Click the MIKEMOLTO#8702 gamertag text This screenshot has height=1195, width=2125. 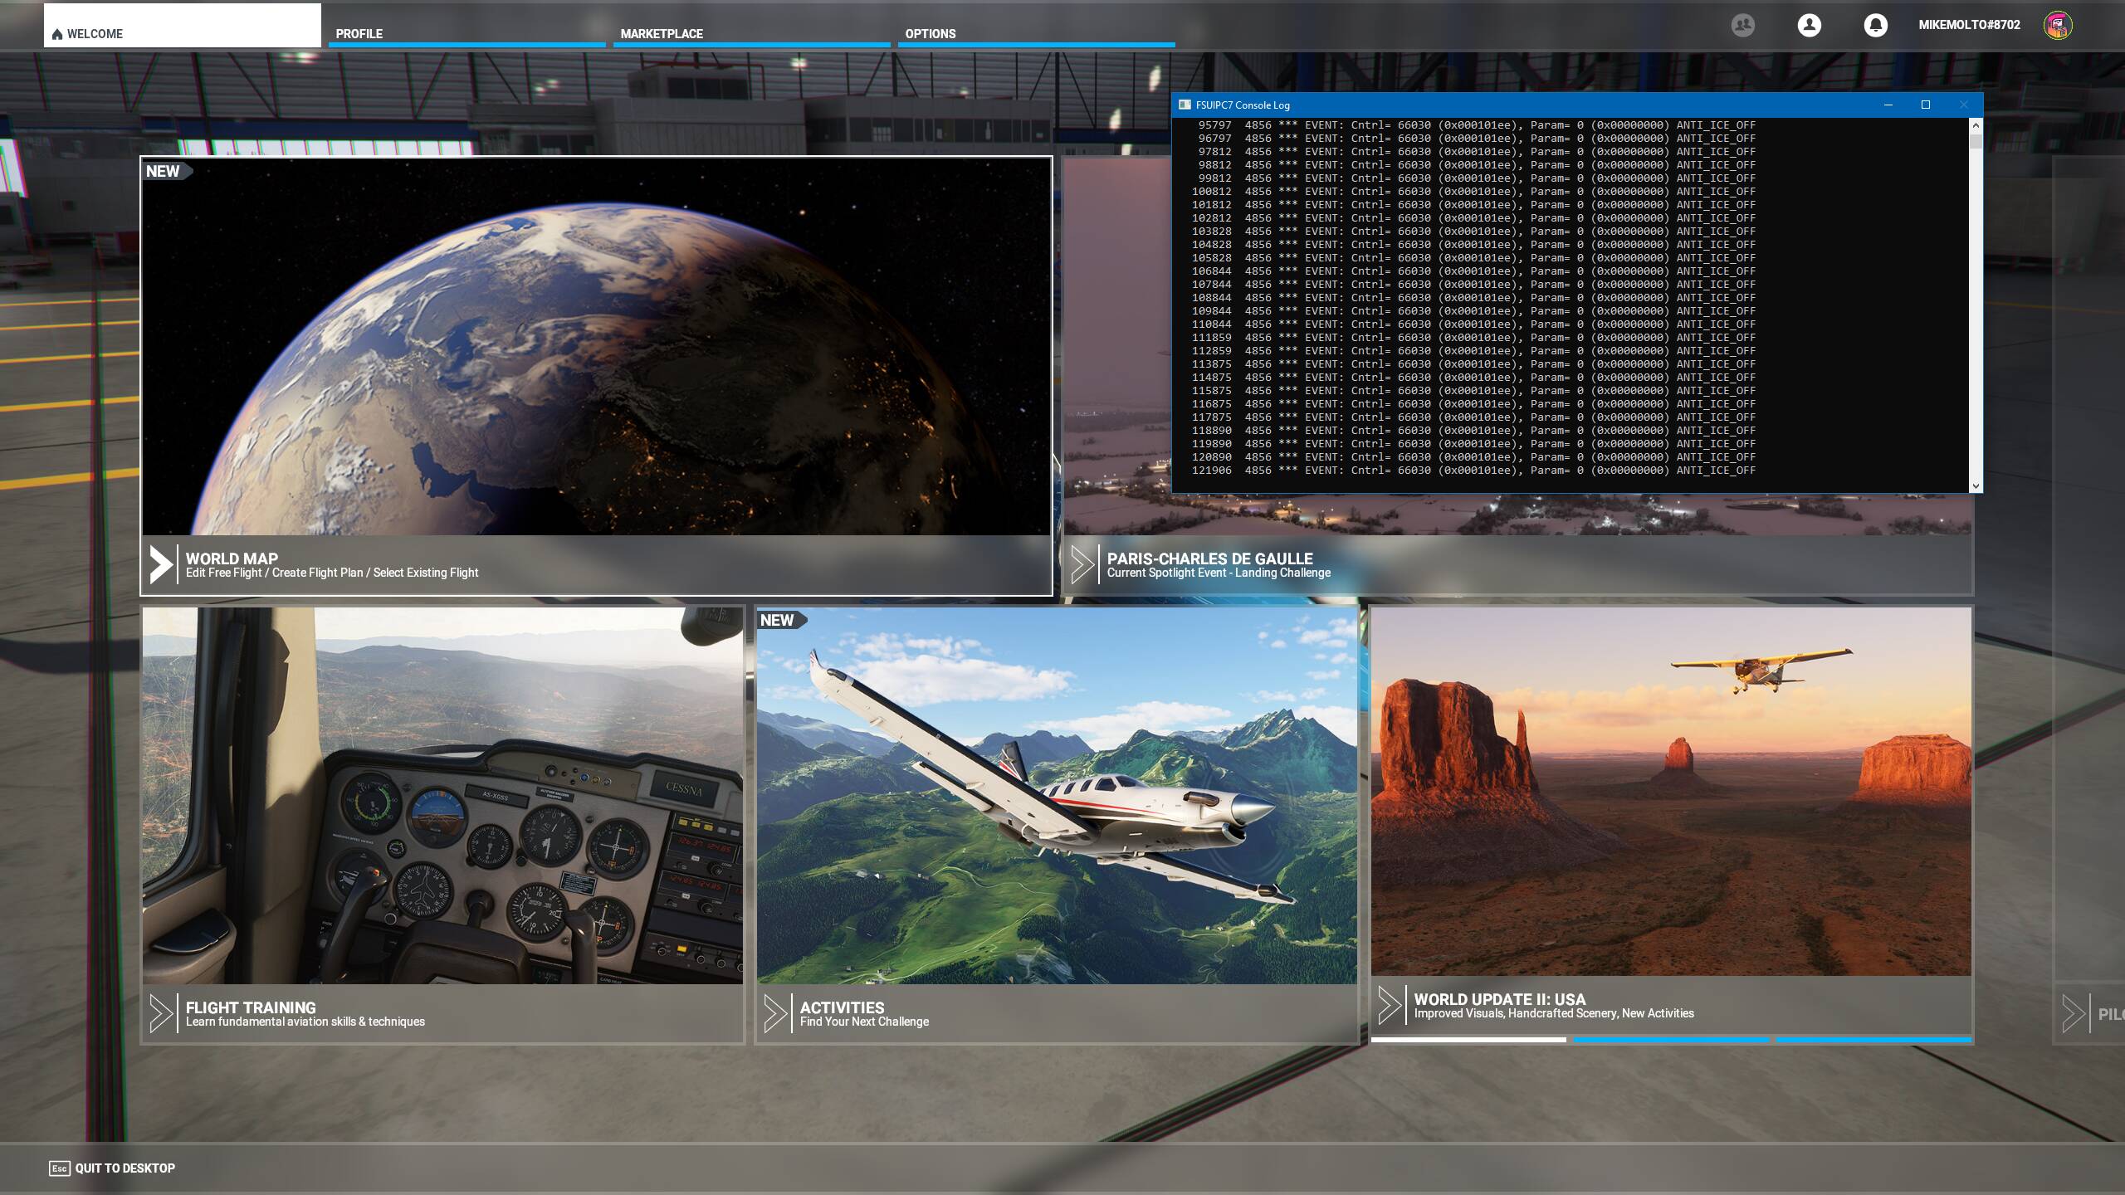click(x=1969, y=25)
